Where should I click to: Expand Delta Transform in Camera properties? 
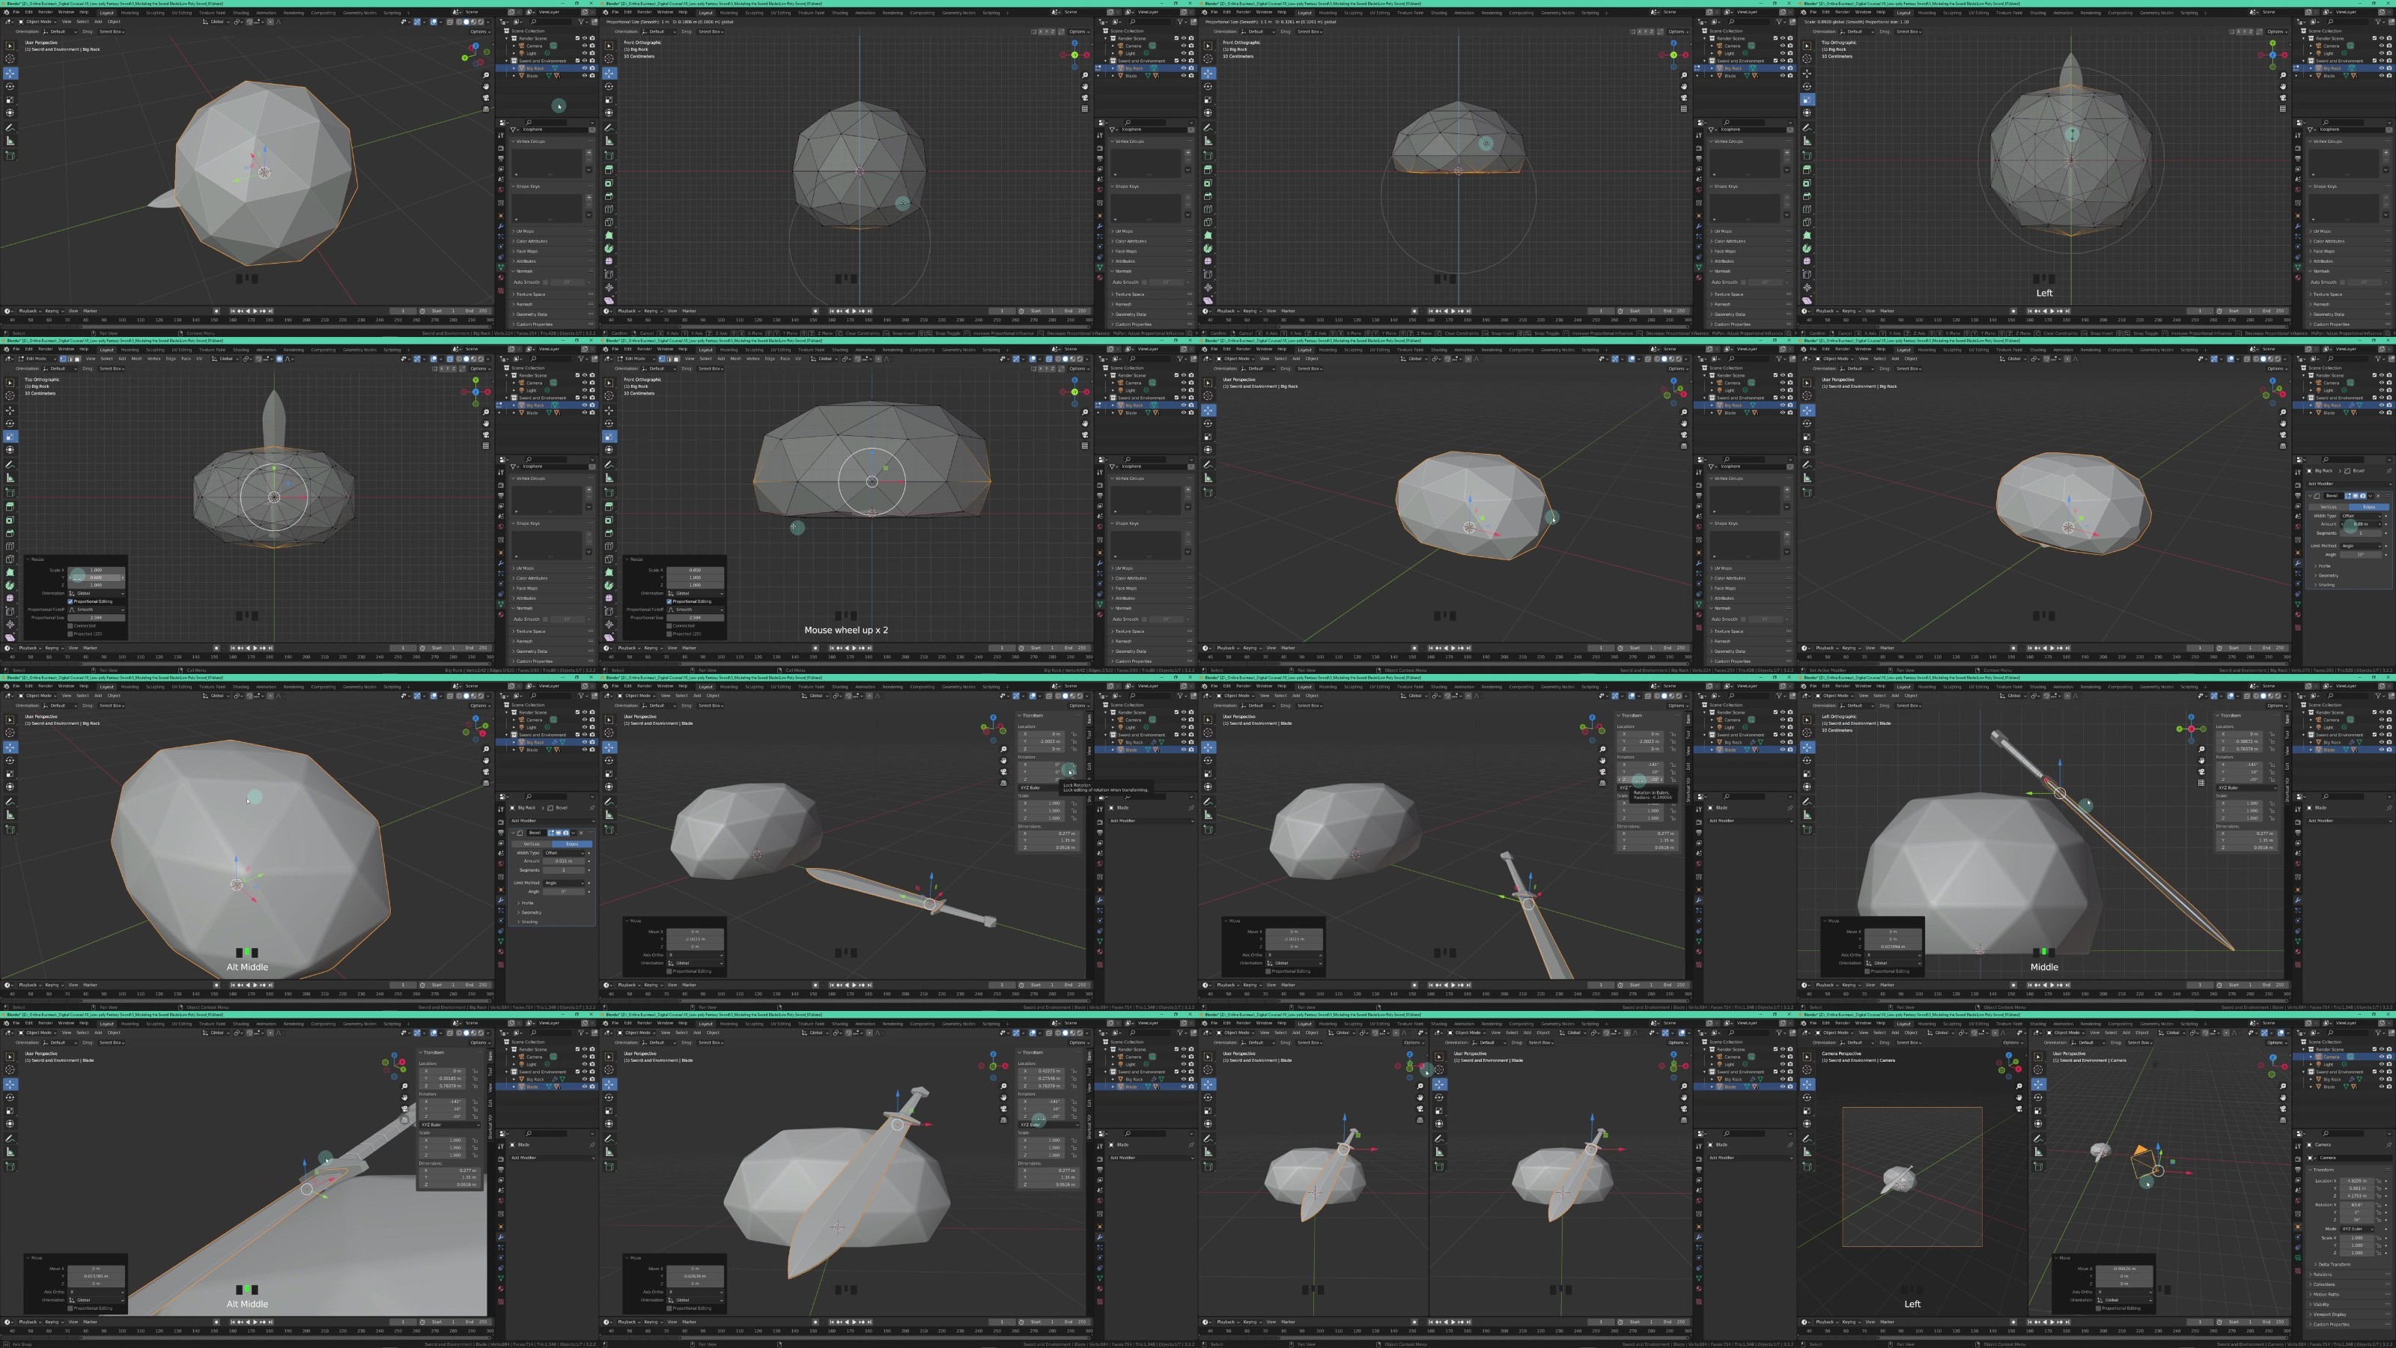coord(2335,1264)
